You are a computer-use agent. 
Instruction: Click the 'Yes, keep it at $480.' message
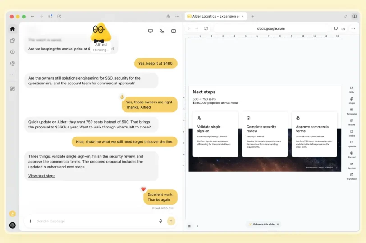point(156,63)
